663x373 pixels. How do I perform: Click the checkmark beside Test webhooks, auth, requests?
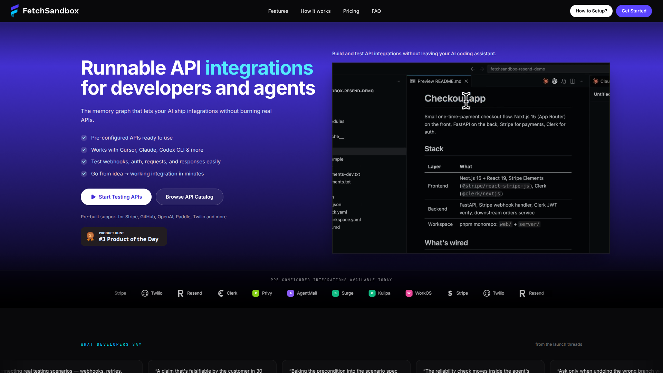[x=84, y=162]
